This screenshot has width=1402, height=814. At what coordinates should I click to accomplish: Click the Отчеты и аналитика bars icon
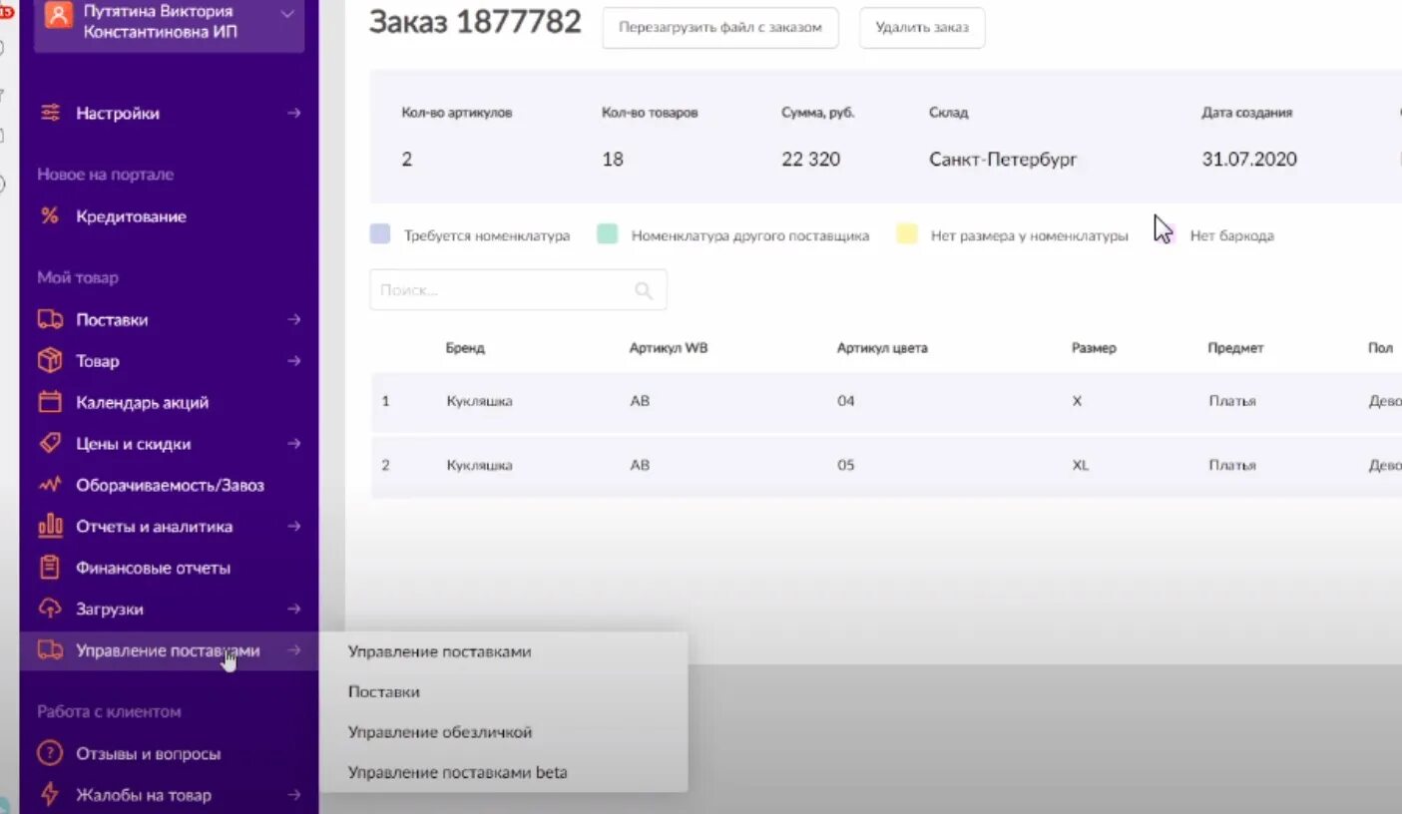[50, 525]
